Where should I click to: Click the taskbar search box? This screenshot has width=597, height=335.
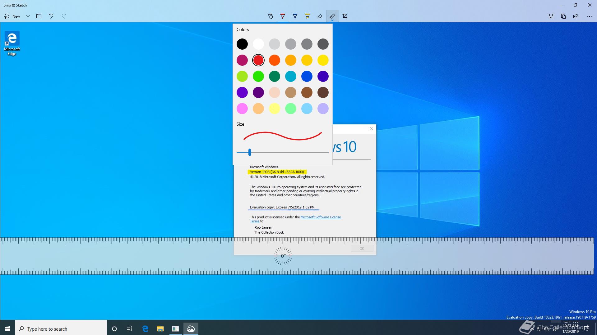(61, 329)
